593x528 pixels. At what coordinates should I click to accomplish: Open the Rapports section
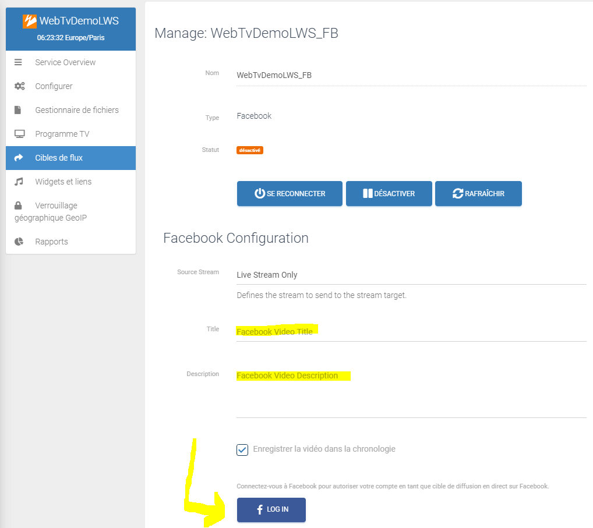[70, 242]
